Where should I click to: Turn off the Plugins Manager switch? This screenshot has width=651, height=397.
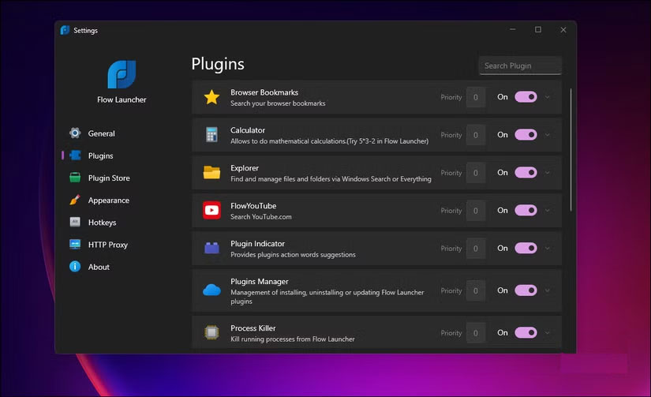click(526, 290)
